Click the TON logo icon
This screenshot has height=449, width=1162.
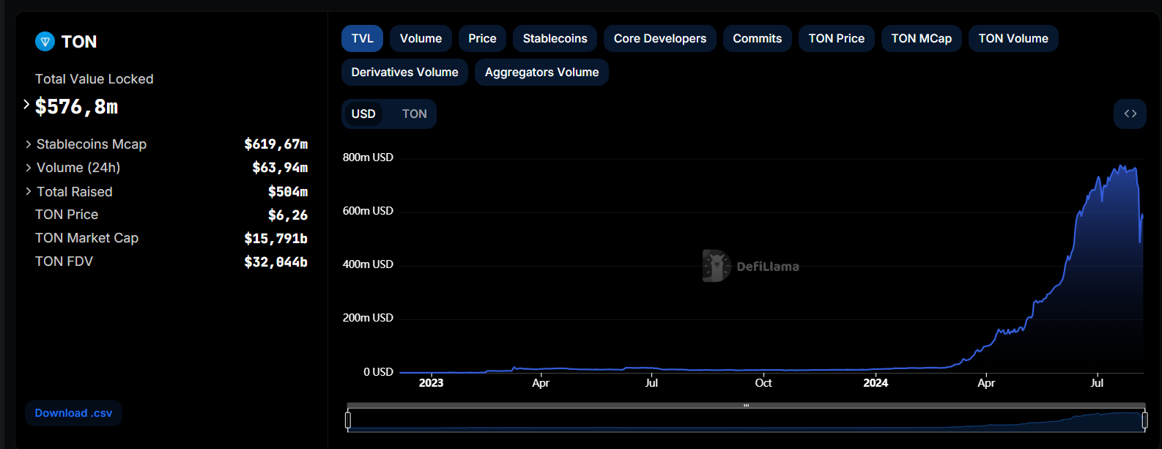click(x=45, y=42)
